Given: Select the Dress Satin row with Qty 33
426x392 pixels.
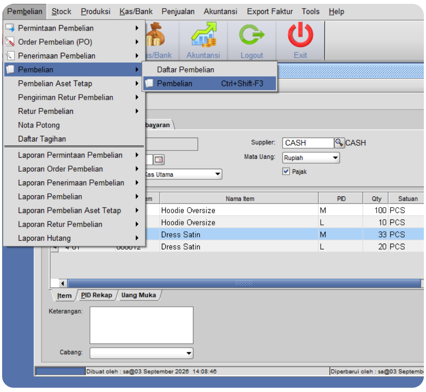Looking at the screenshot, I should (x=285, y=234).
